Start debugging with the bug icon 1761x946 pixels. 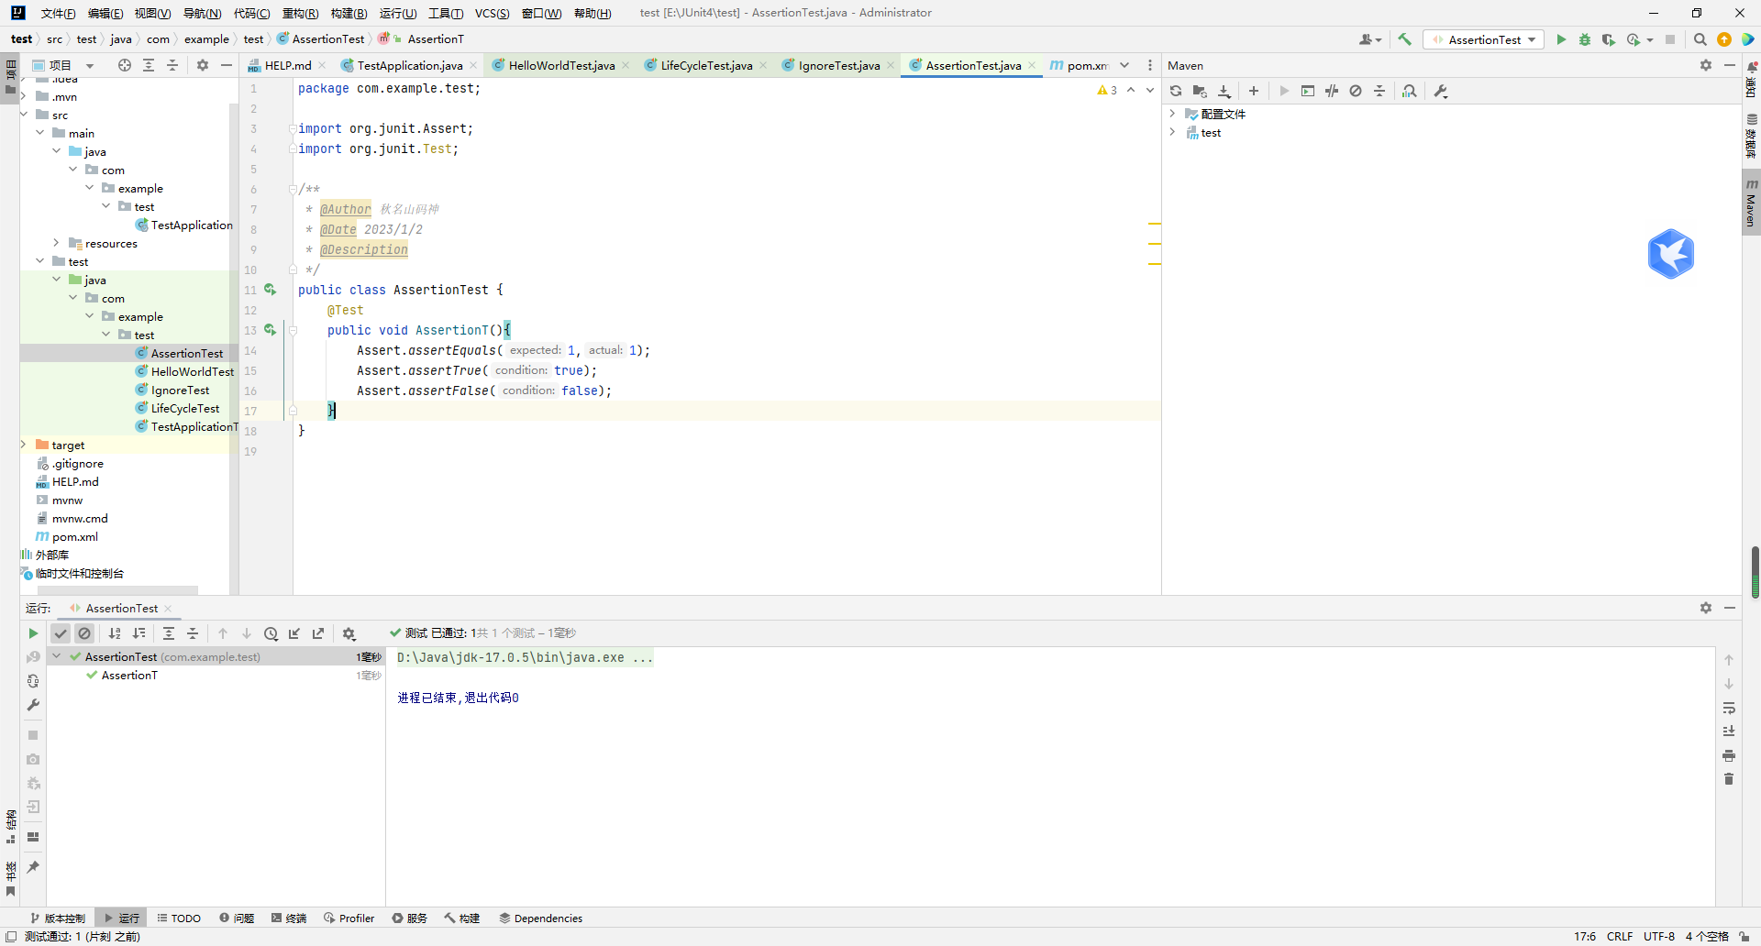1585,39
